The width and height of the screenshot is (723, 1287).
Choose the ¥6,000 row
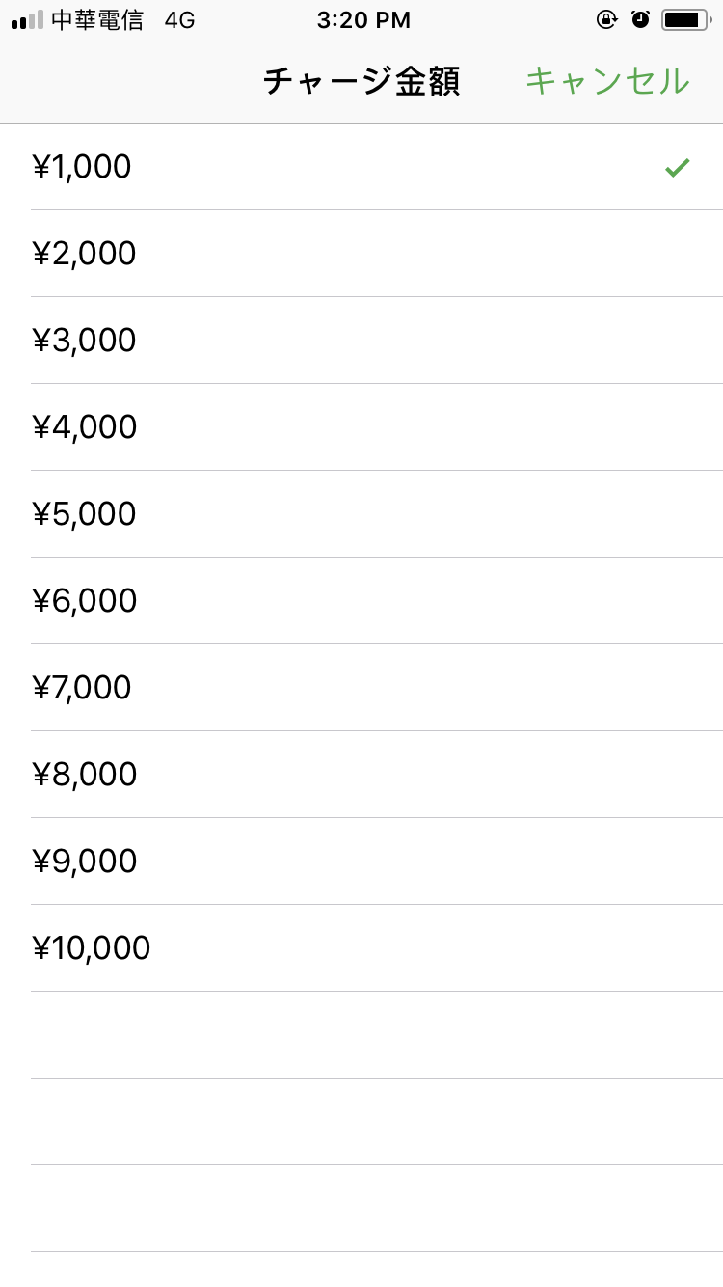[x=85, y=601]
